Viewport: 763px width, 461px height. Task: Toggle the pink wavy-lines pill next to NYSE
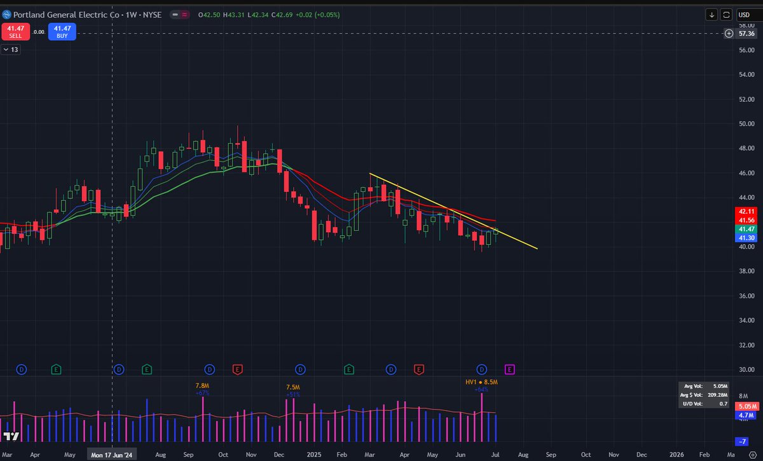coord(185,15)
